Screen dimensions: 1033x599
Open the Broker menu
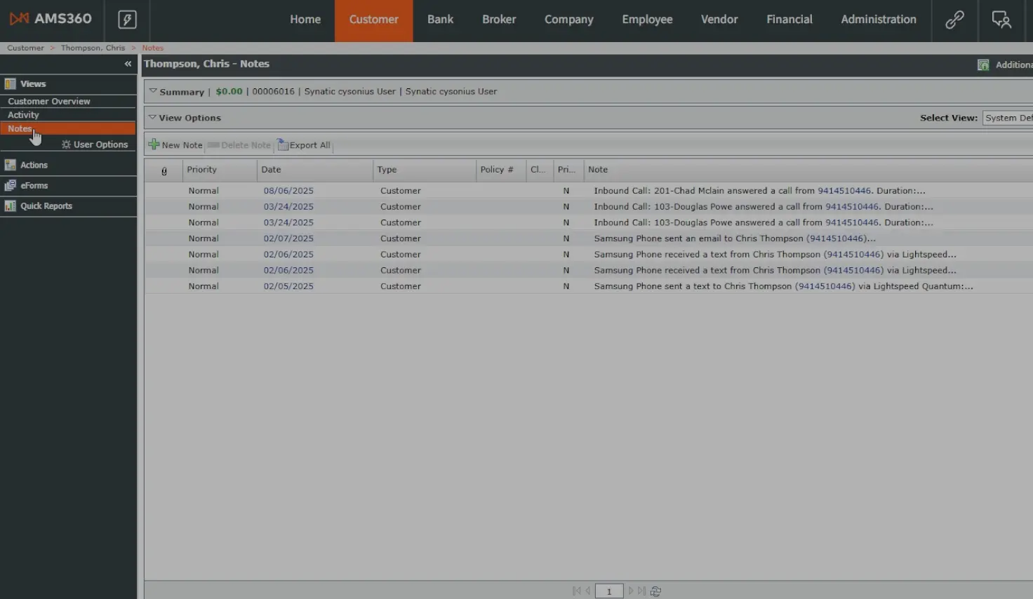click(x=499, y=20)
